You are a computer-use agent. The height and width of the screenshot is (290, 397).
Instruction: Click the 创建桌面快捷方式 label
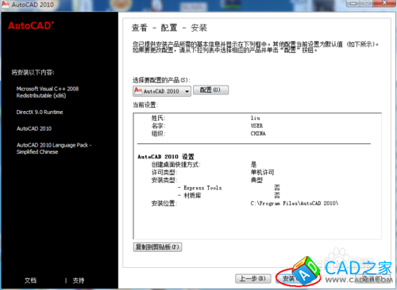[176, 164]
